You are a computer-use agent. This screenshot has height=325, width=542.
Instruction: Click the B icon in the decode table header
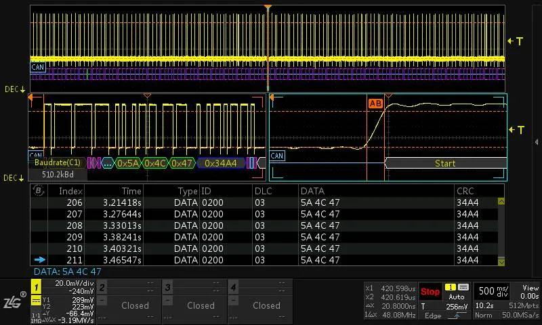[38, 191]
